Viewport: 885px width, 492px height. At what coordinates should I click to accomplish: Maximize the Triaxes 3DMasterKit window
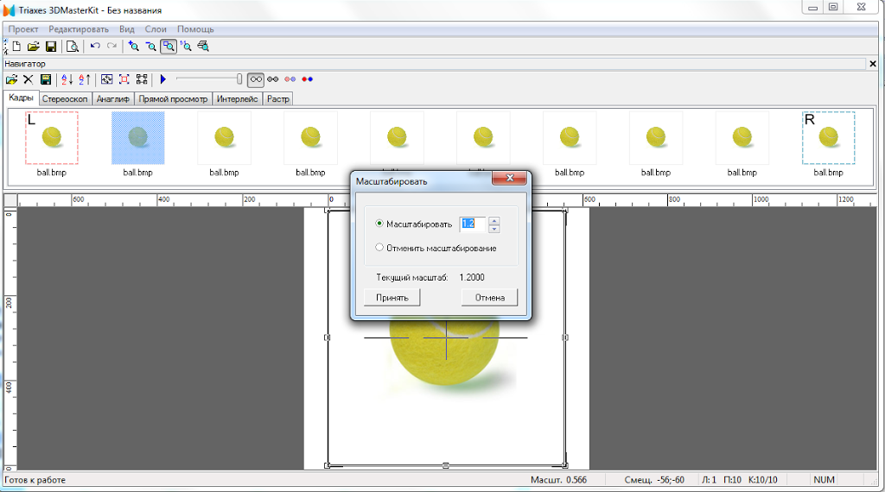click(x=833, y=7)
